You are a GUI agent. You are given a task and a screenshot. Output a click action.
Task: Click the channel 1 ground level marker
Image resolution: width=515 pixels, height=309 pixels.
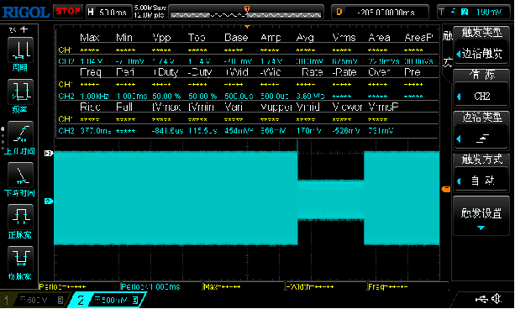pyautogui.click(x=48, y=153)
